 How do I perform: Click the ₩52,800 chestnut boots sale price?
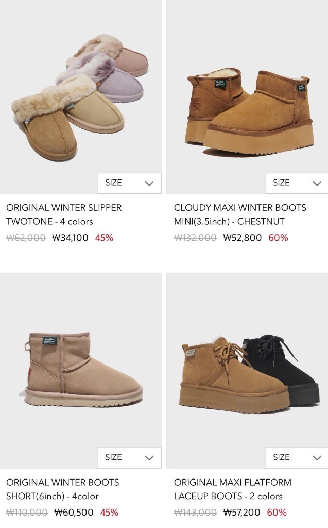click(242, 238)
